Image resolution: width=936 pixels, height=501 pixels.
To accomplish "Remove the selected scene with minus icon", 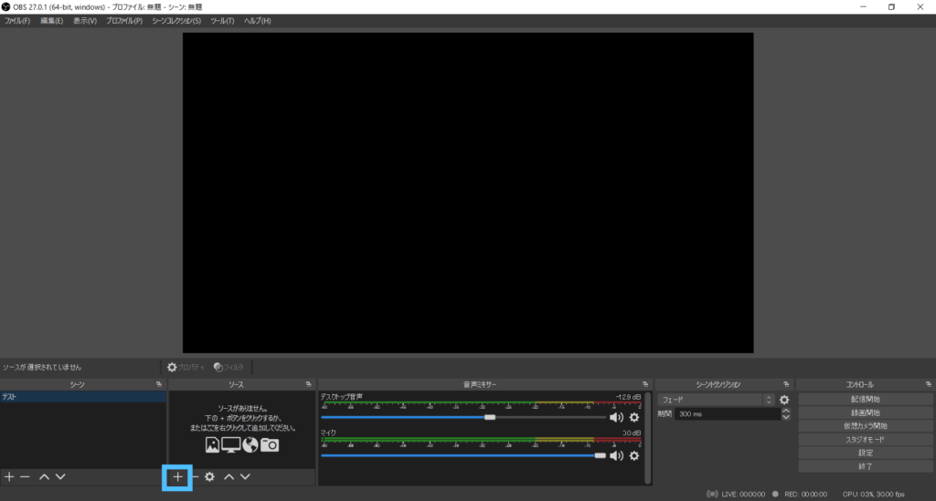I will tap(25, 476).
